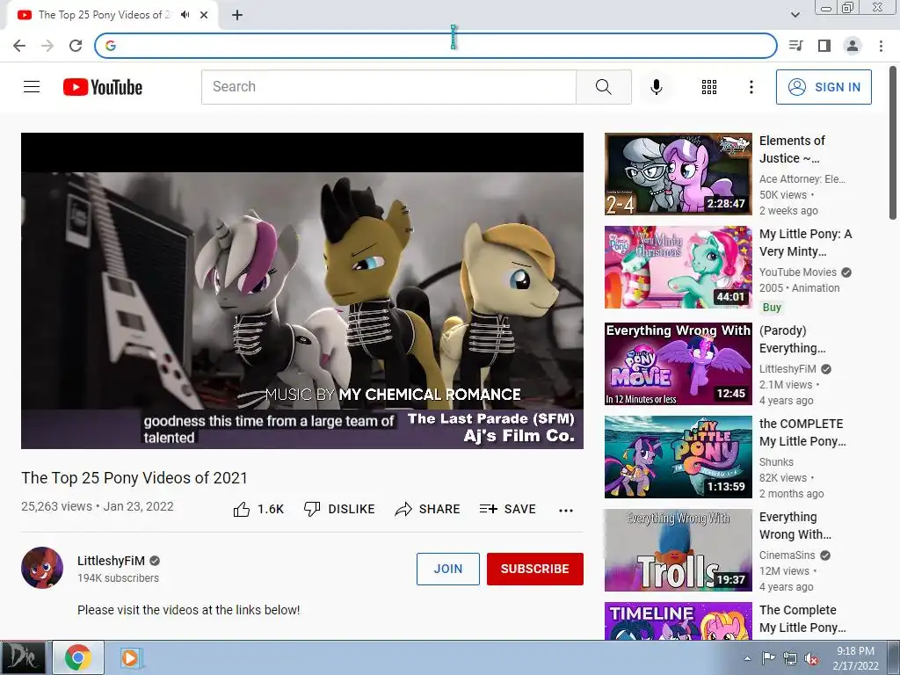Expand the tab search chevron
900x675 pixels.
[795, 15]
